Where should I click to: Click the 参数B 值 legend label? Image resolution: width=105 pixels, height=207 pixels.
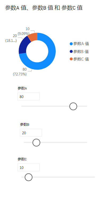tap(81, 51)
